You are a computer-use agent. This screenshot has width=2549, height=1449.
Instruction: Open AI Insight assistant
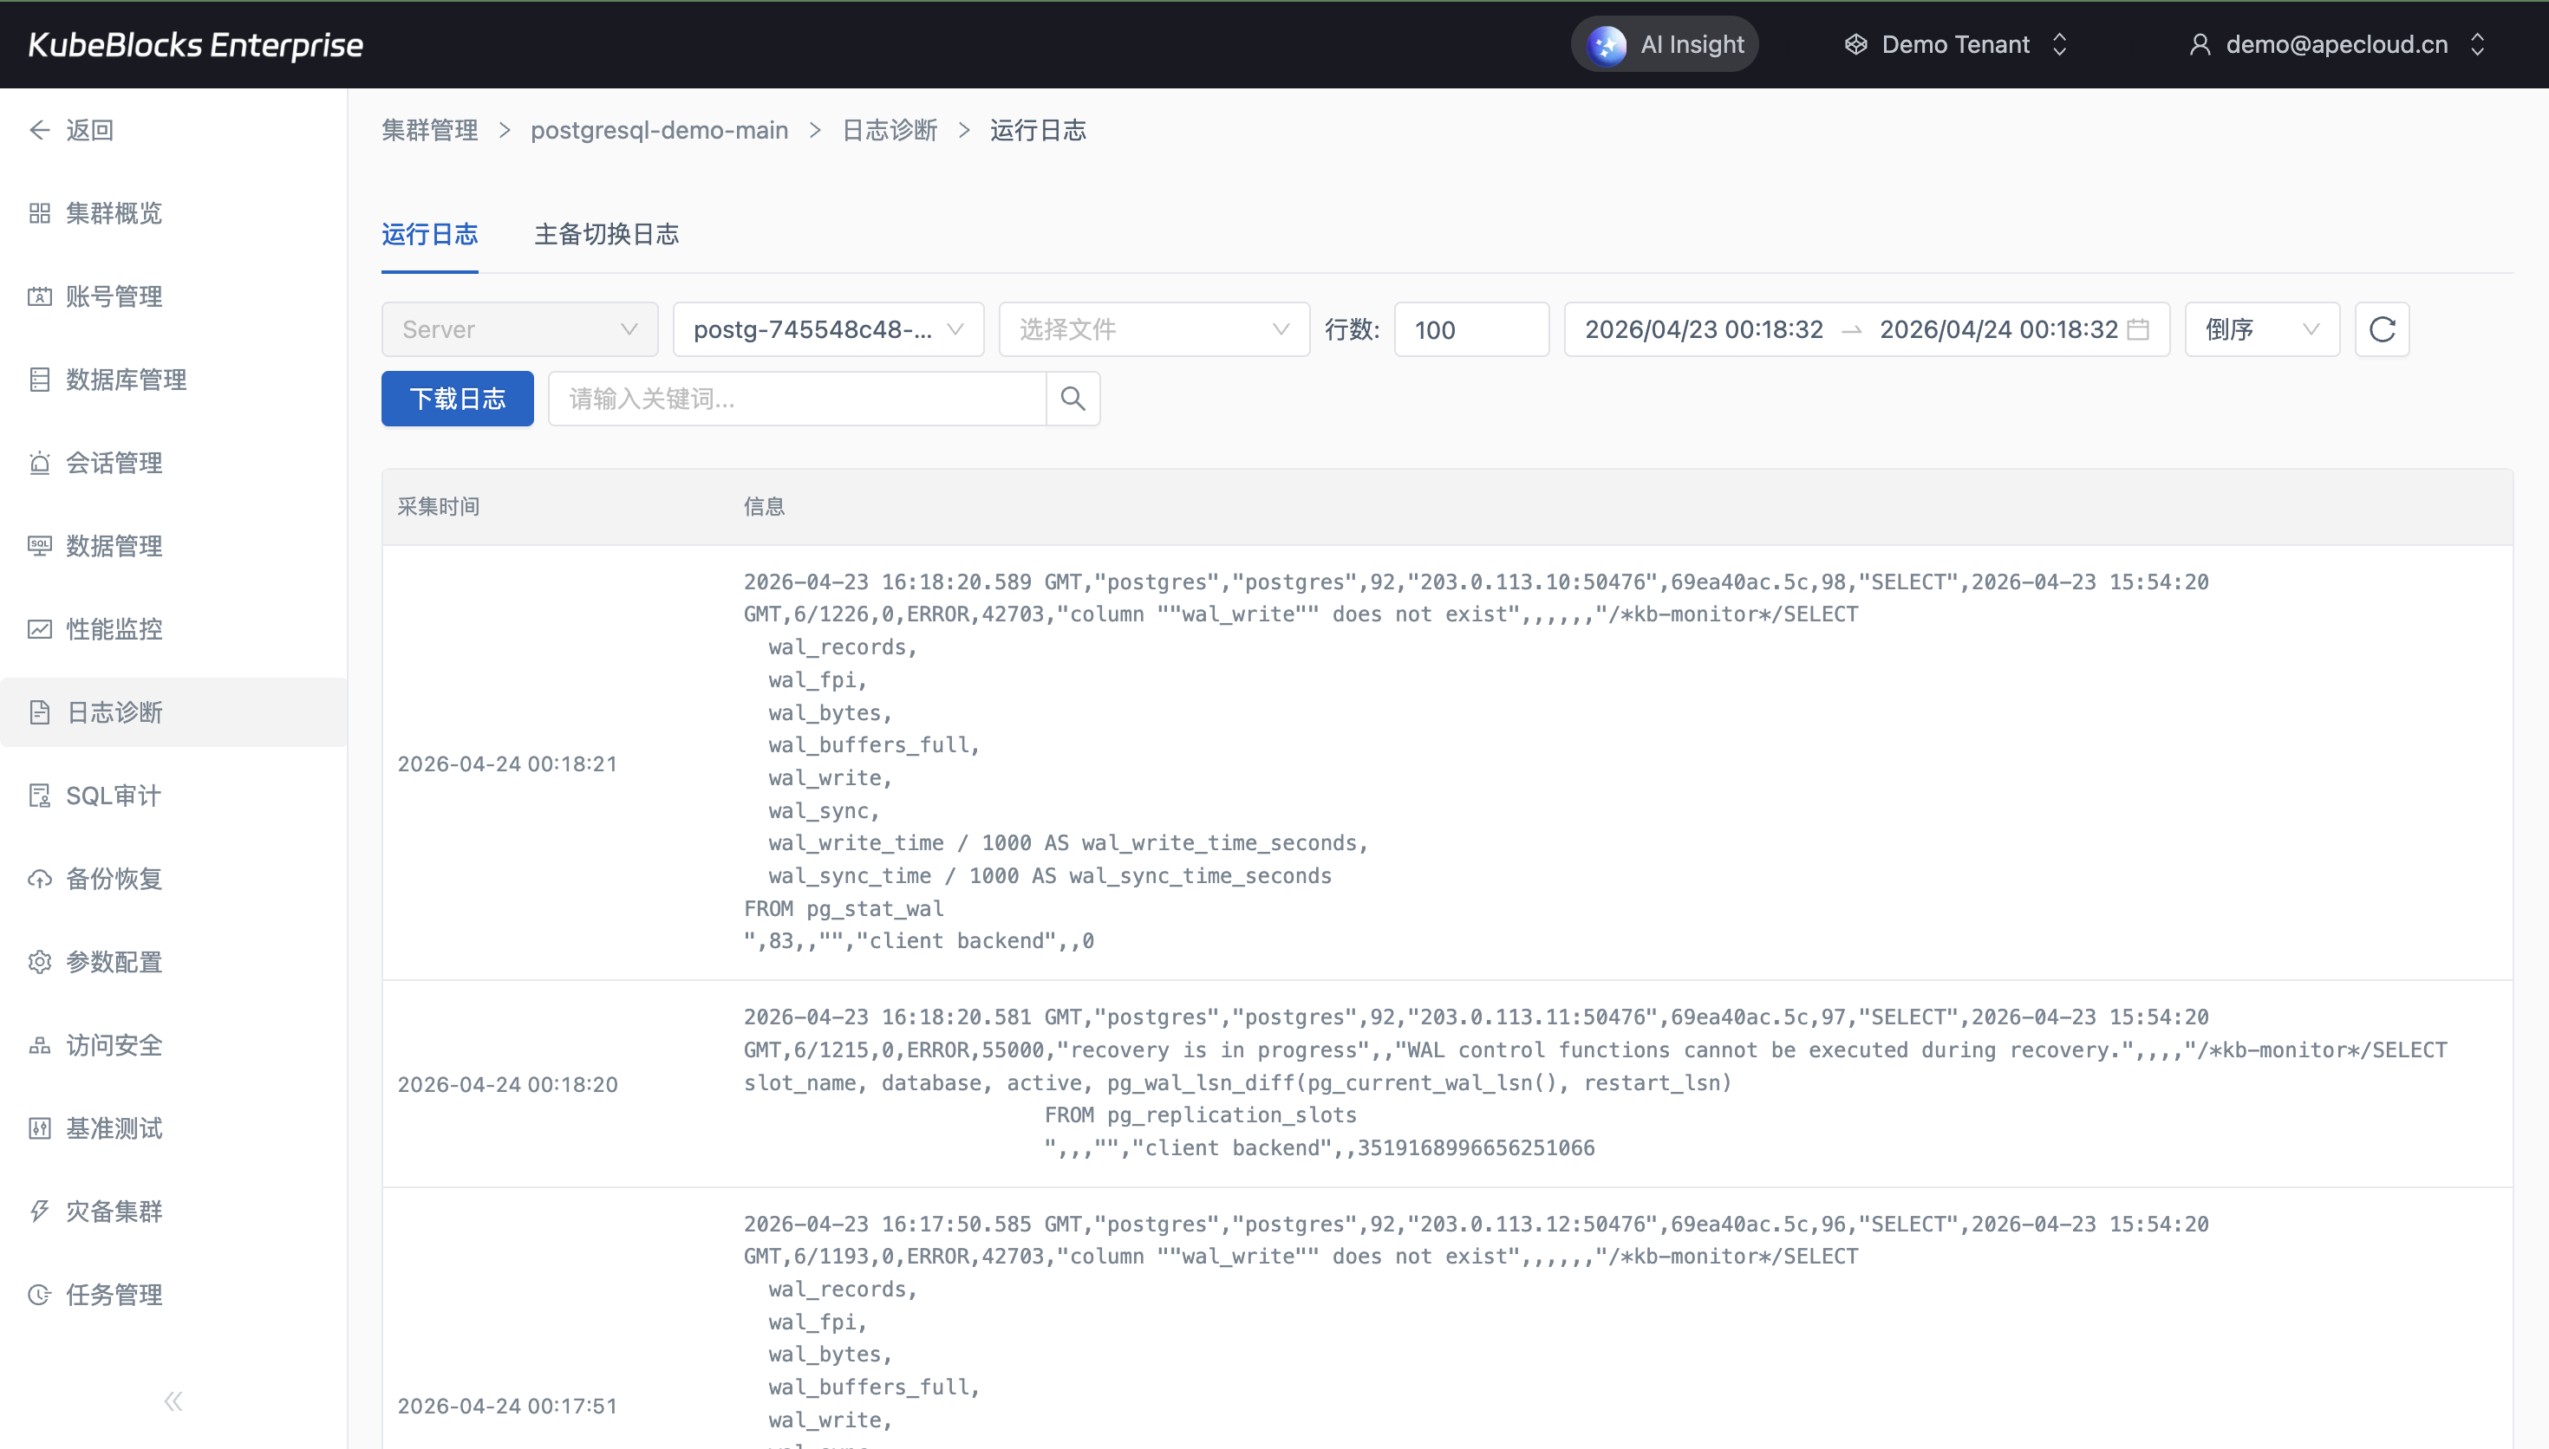pos(1664,45)
